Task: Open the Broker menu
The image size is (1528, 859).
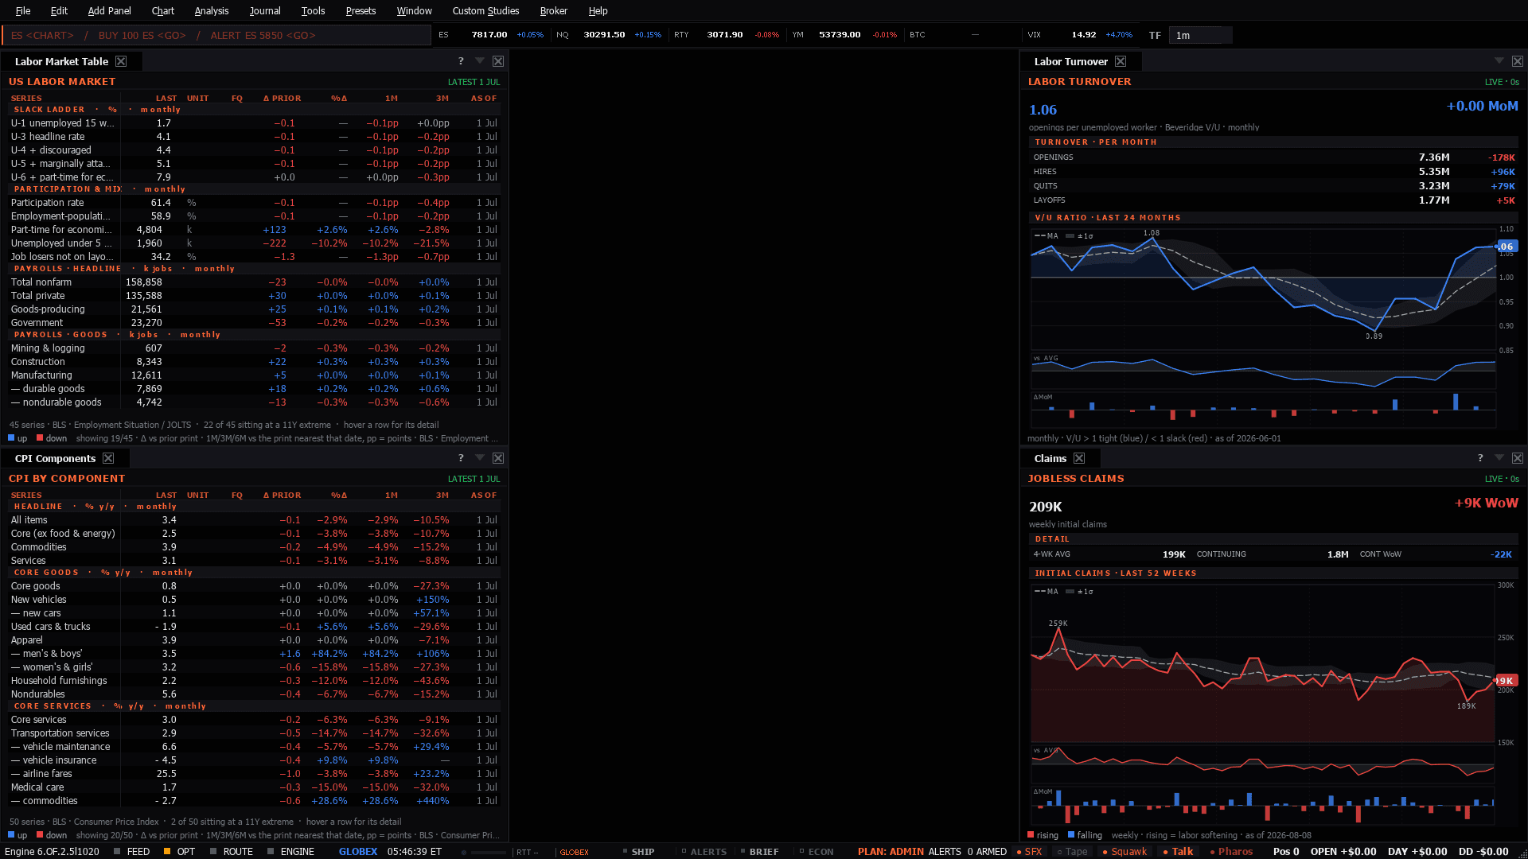Action: pyautogui.click(x=553, y=11)
